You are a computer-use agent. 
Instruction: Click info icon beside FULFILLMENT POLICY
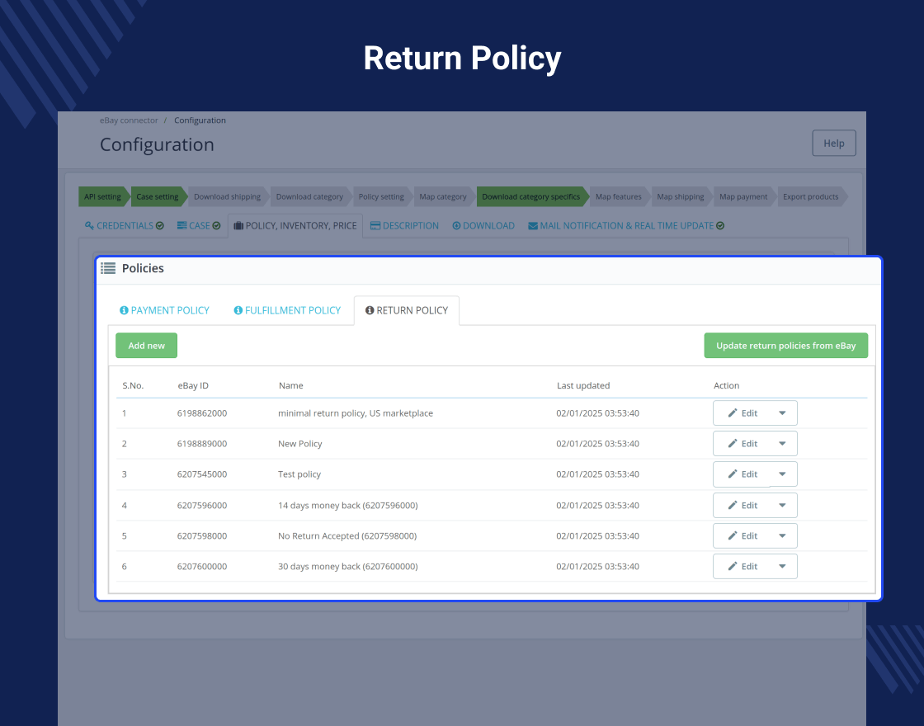pyautogui.click(x=238, y=310)
